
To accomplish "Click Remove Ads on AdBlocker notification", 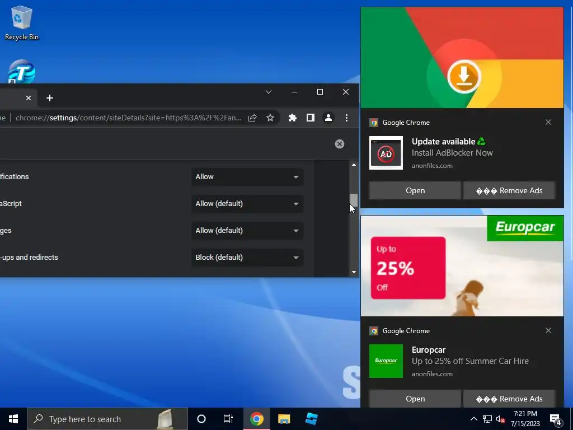I will 509,190.
